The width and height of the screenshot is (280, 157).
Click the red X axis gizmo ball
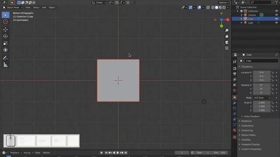[x=227, y=20]
